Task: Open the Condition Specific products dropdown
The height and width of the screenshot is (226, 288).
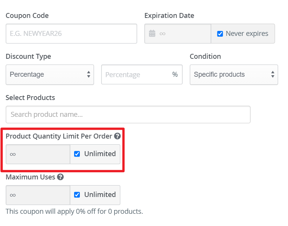Action: coord(234,74)
